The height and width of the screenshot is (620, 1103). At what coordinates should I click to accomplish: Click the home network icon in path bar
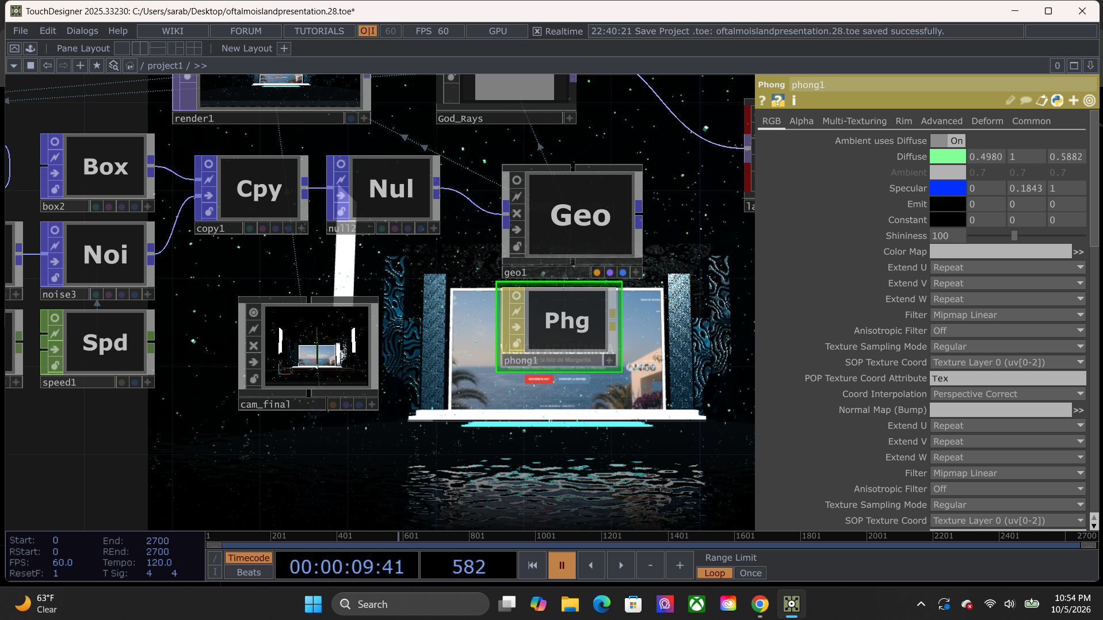pyautogui.click(x=130, y=66)
